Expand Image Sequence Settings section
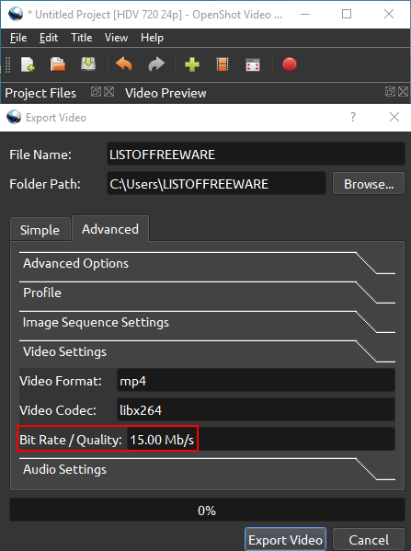This screenshot has width=411, height=551. (207, 322)
